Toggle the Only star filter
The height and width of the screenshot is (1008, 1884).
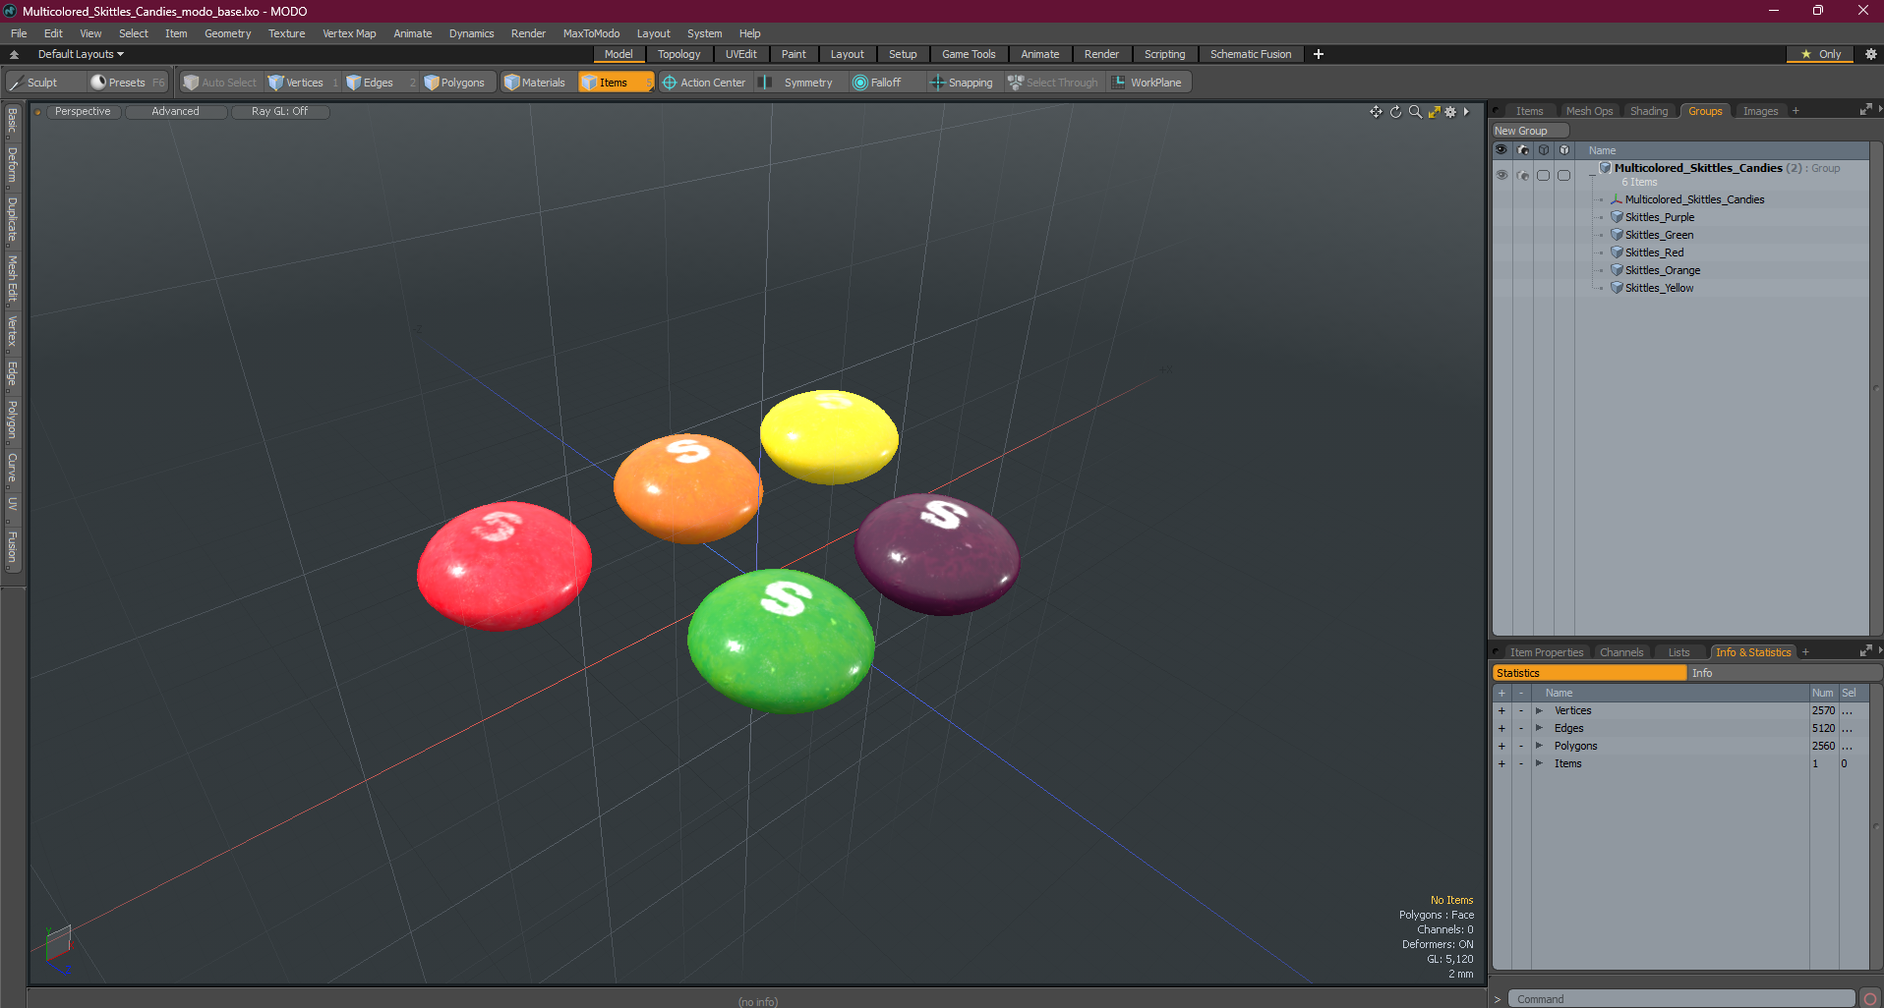pos(1820,54)
